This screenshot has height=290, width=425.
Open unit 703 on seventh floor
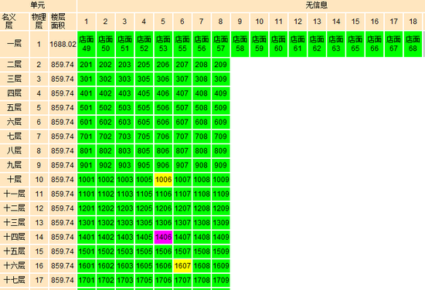coord(124,137)
